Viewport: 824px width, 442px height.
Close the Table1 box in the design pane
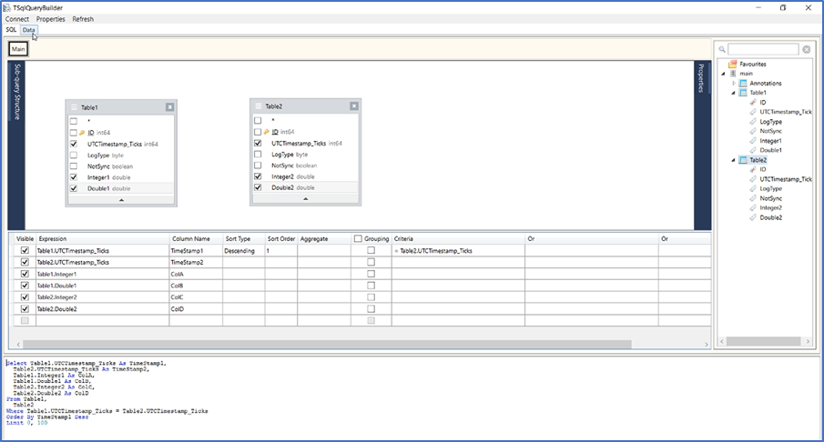(x=169, y=107)
